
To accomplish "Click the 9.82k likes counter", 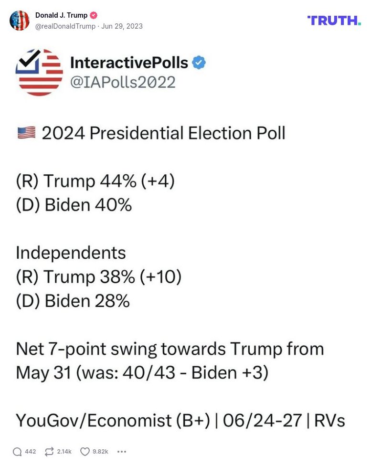I will 100,451.
